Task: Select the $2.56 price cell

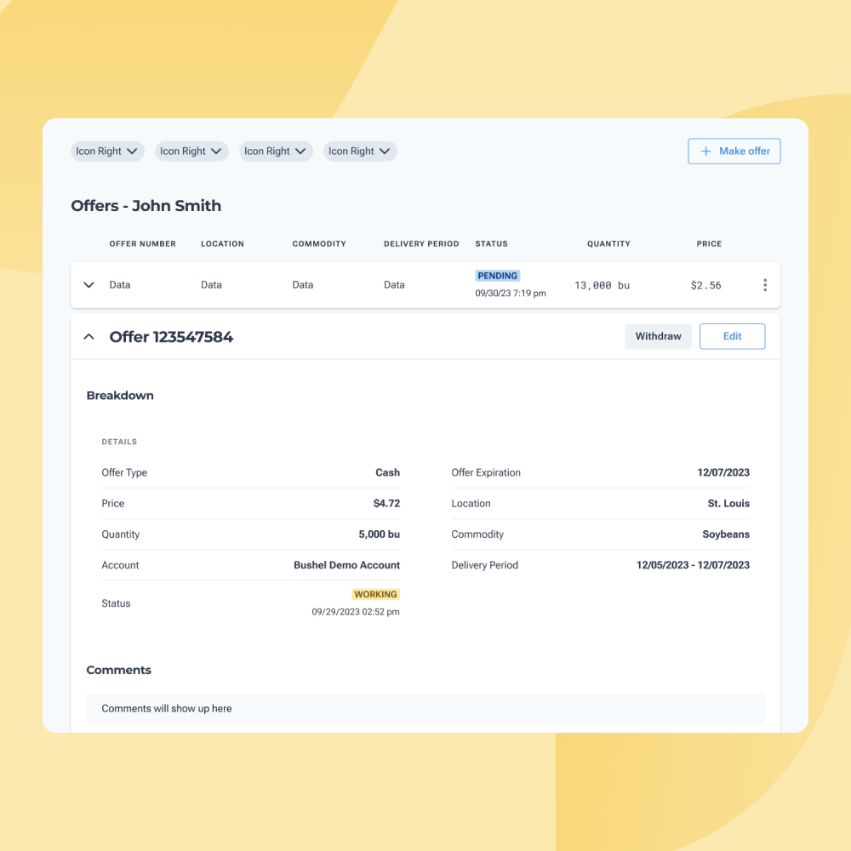Action: (705, 285)
